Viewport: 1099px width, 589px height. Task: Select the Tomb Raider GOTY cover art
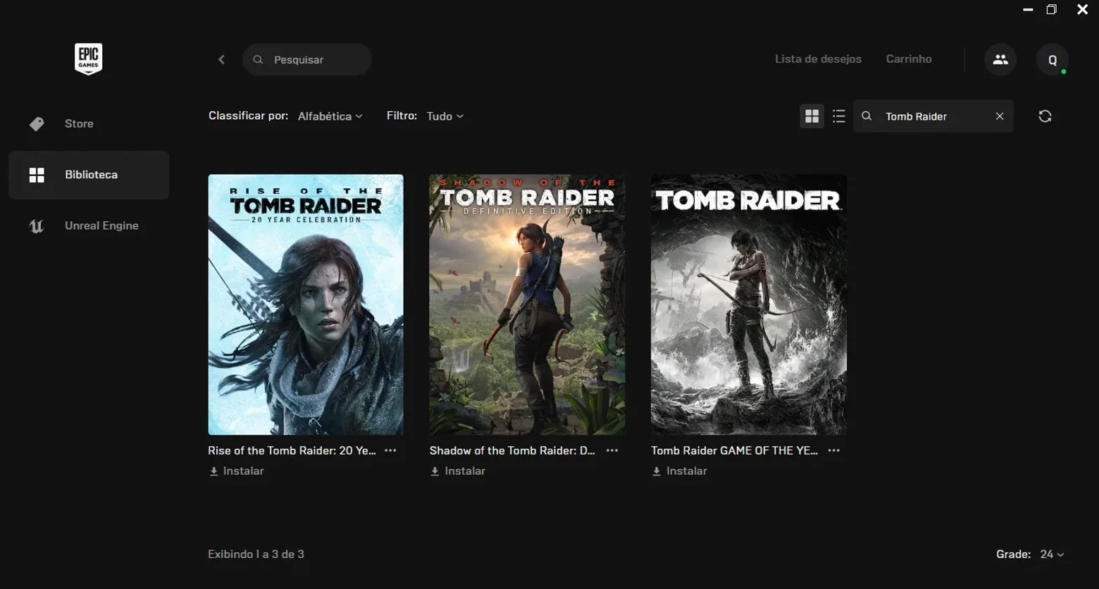coord(749,304)
